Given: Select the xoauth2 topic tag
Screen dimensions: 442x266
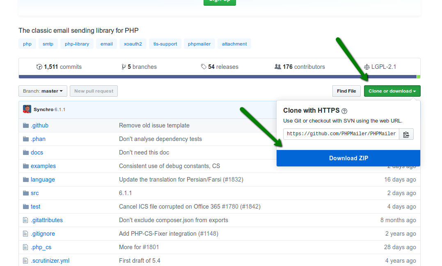Looking at the screenshot, I should pos(133,44).
